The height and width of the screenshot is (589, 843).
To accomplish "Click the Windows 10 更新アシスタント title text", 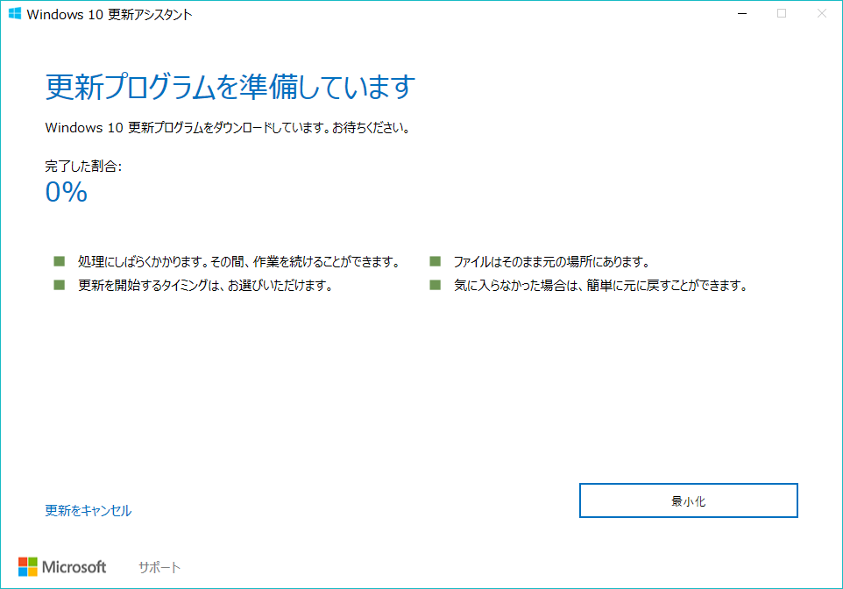I will pyautogui.click(x=110, y=13).
